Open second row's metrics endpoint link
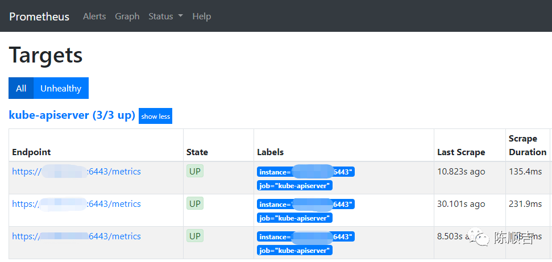Viewport: 552px width, 262px height. coord(76,204)
